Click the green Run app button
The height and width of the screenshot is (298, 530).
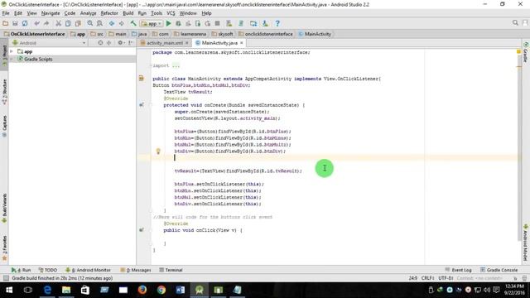169,23
